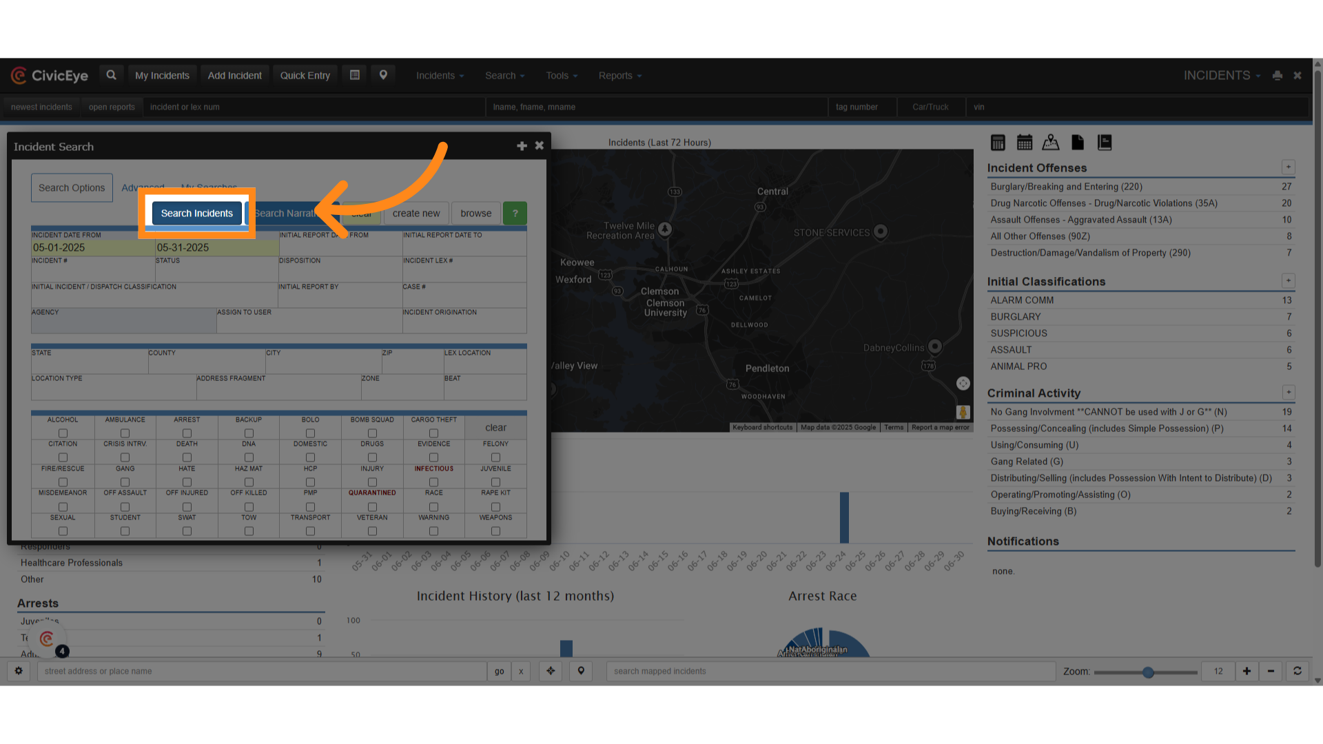Click the DabneyCollins map marker
This screenshot has width=1323, height=744.
tap(934, 347)
